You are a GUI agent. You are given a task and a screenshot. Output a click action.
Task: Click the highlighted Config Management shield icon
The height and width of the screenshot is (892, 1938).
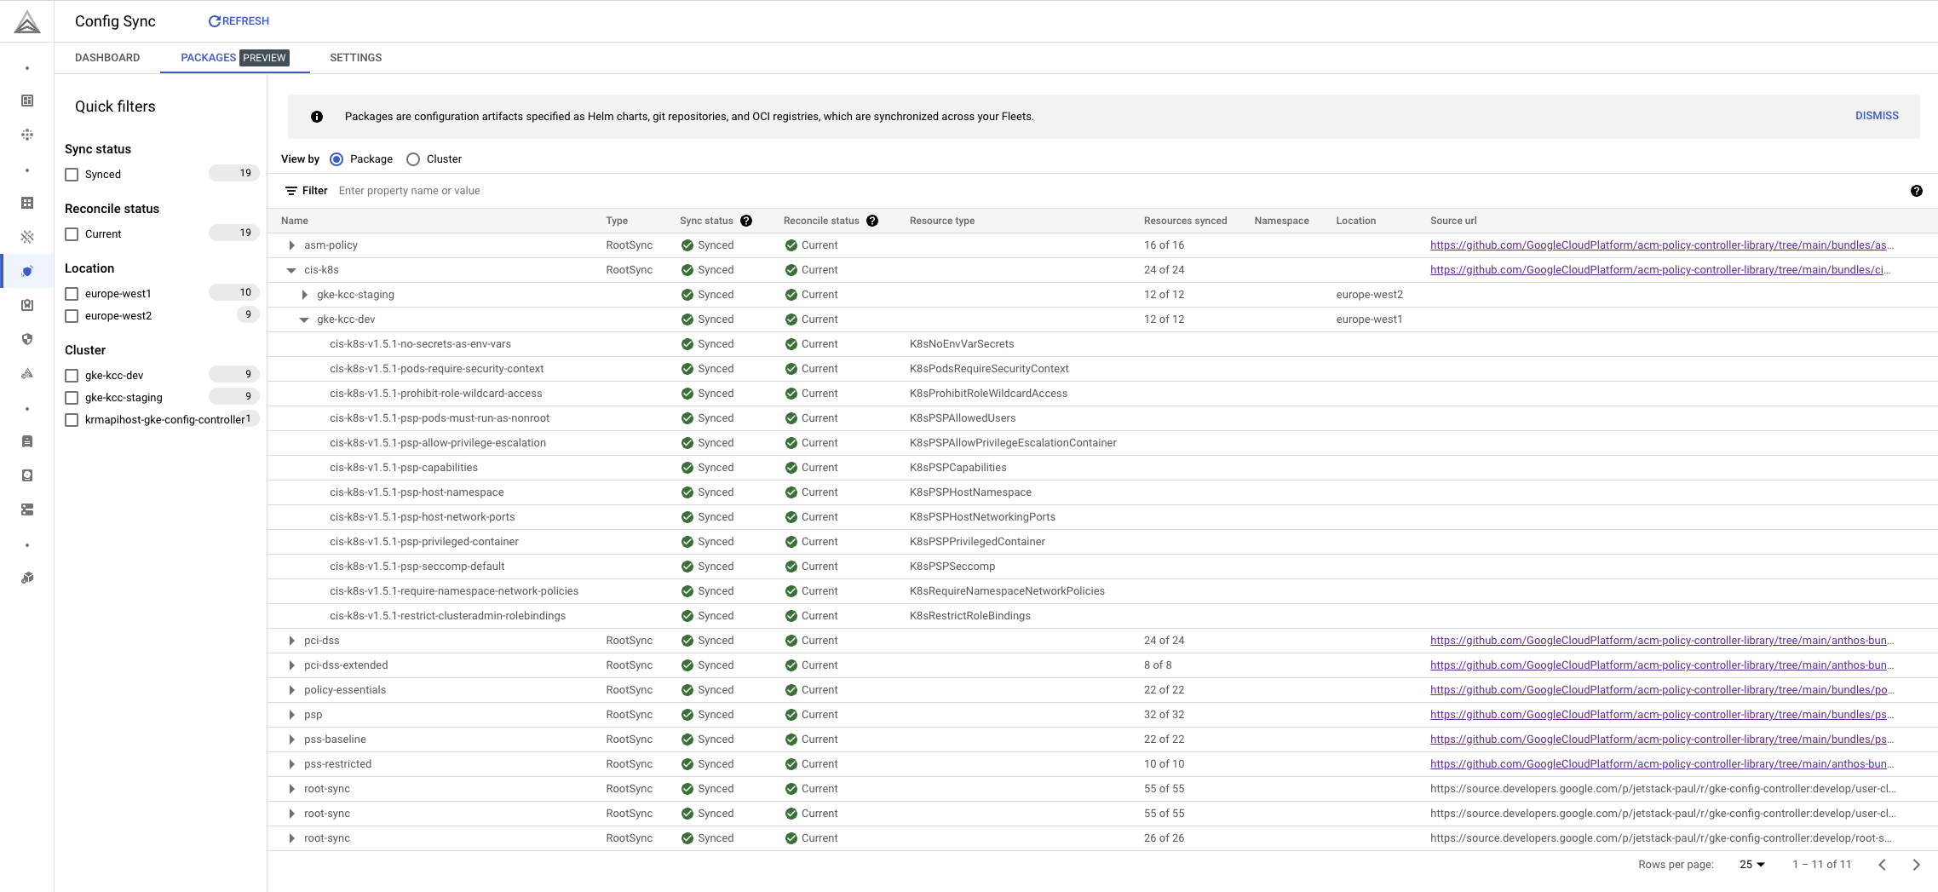coord(27,271)
